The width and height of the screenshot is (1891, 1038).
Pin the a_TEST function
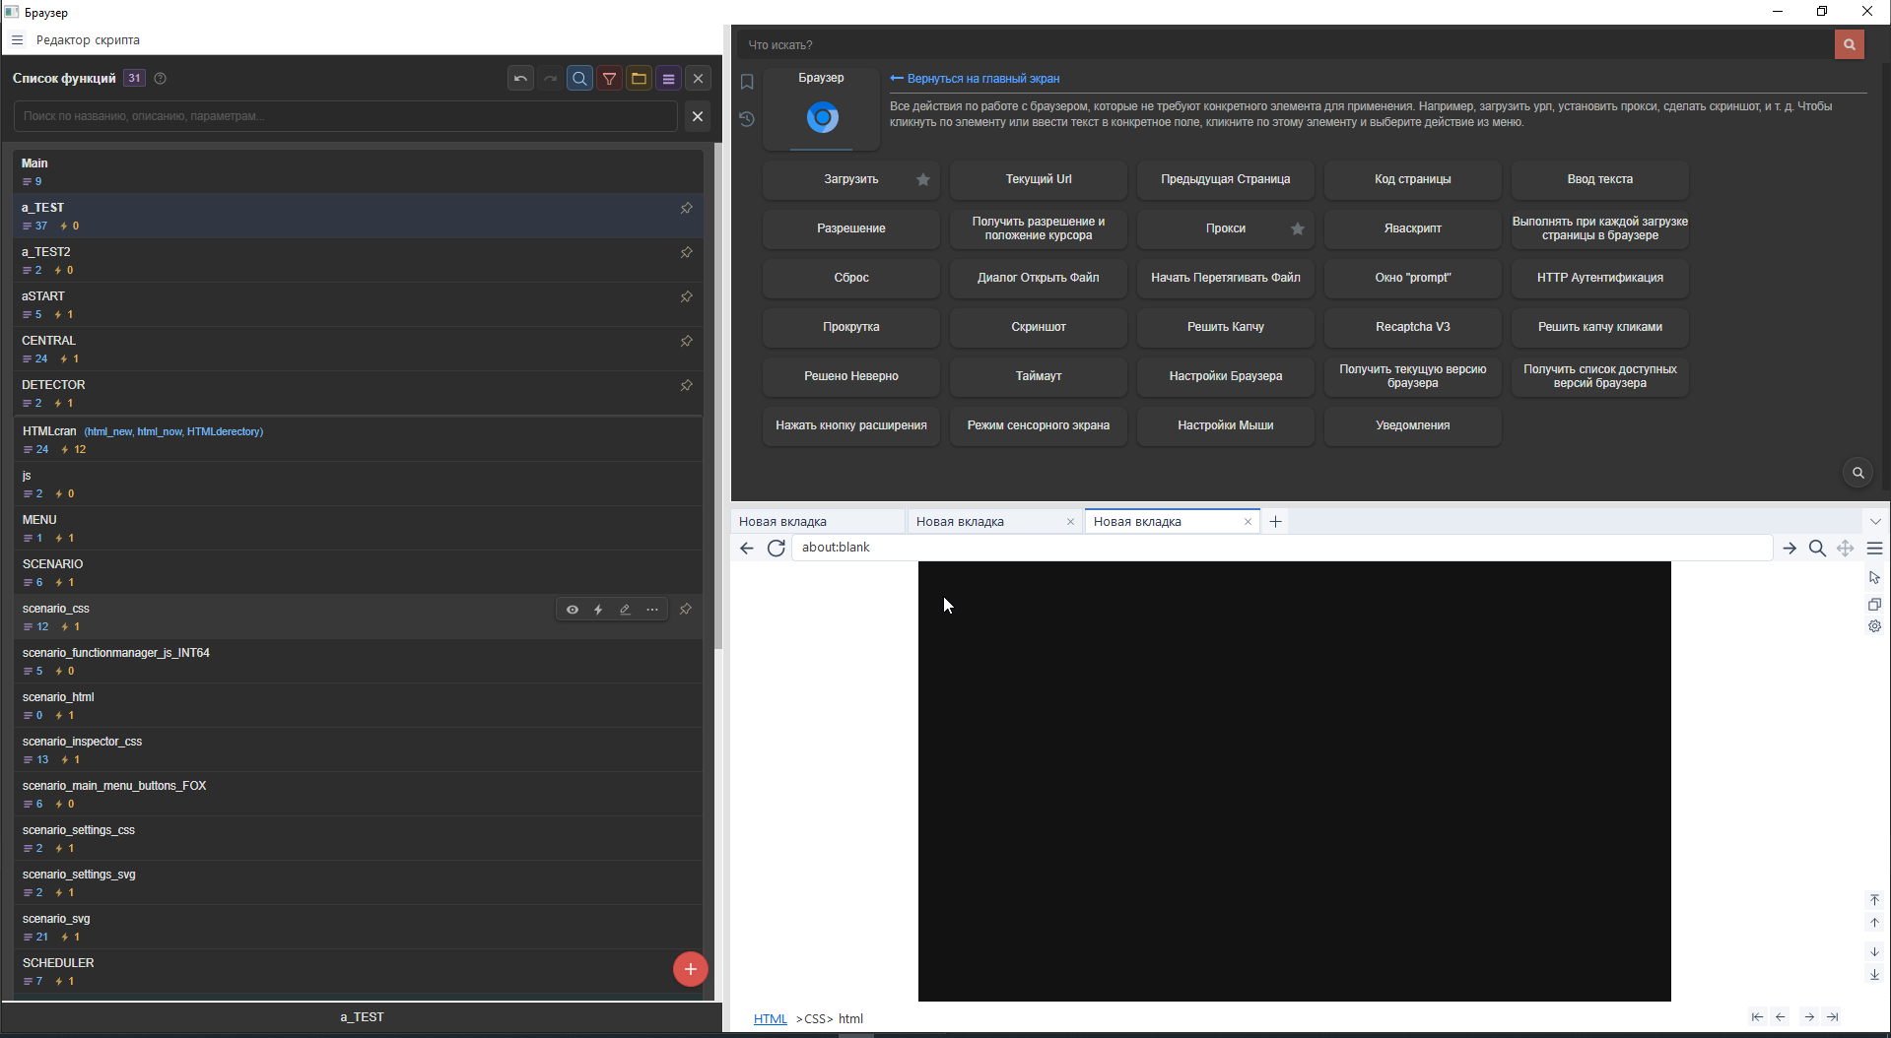coord(686,209)
